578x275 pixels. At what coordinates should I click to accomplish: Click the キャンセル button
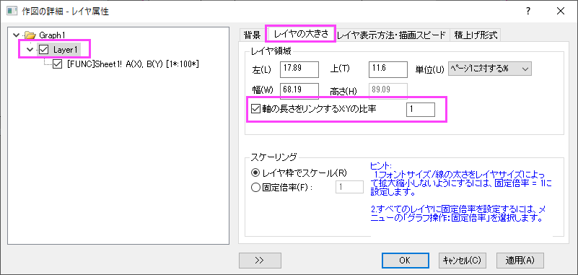pyautogui.click(x=462, y=260)
